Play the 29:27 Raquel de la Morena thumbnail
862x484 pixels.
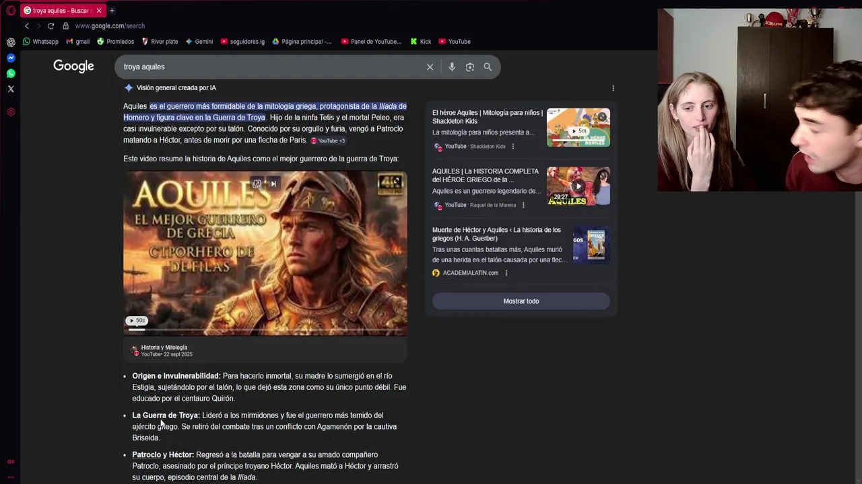click(578, 186)
